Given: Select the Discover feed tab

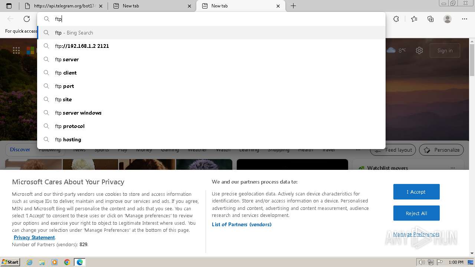Looking at the screenshot, I should pyautogui.click(x=20, y=149).
